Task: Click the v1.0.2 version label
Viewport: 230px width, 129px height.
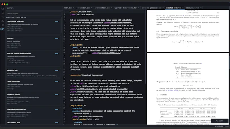Action: (227, 126)
